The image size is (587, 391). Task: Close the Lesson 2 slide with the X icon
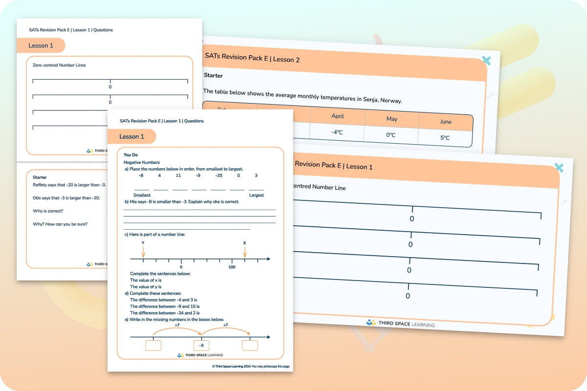(486, 60)
